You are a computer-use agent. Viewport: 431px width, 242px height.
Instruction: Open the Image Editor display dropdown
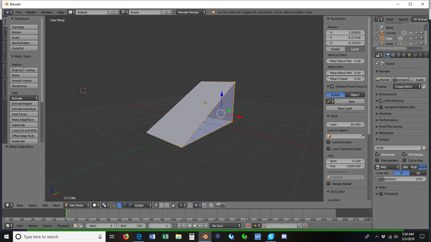point(407,87)
